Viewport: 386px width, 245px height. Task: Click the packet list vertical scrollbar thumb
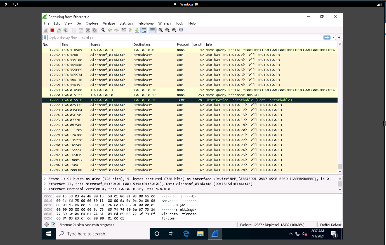coord(340,166)
